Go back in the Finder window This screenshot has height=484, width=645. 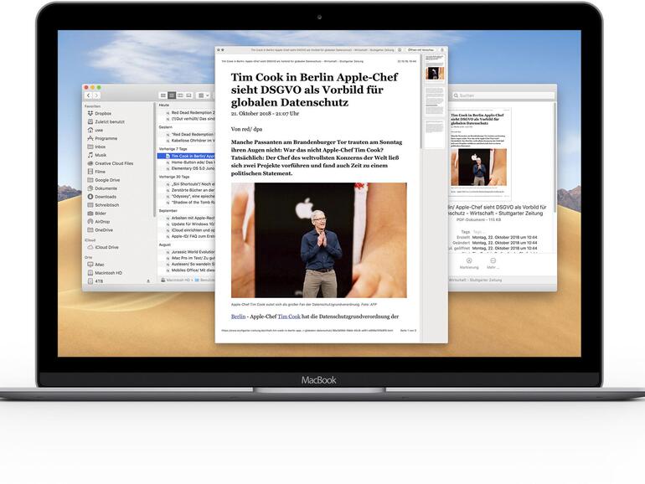coord(89,95)
